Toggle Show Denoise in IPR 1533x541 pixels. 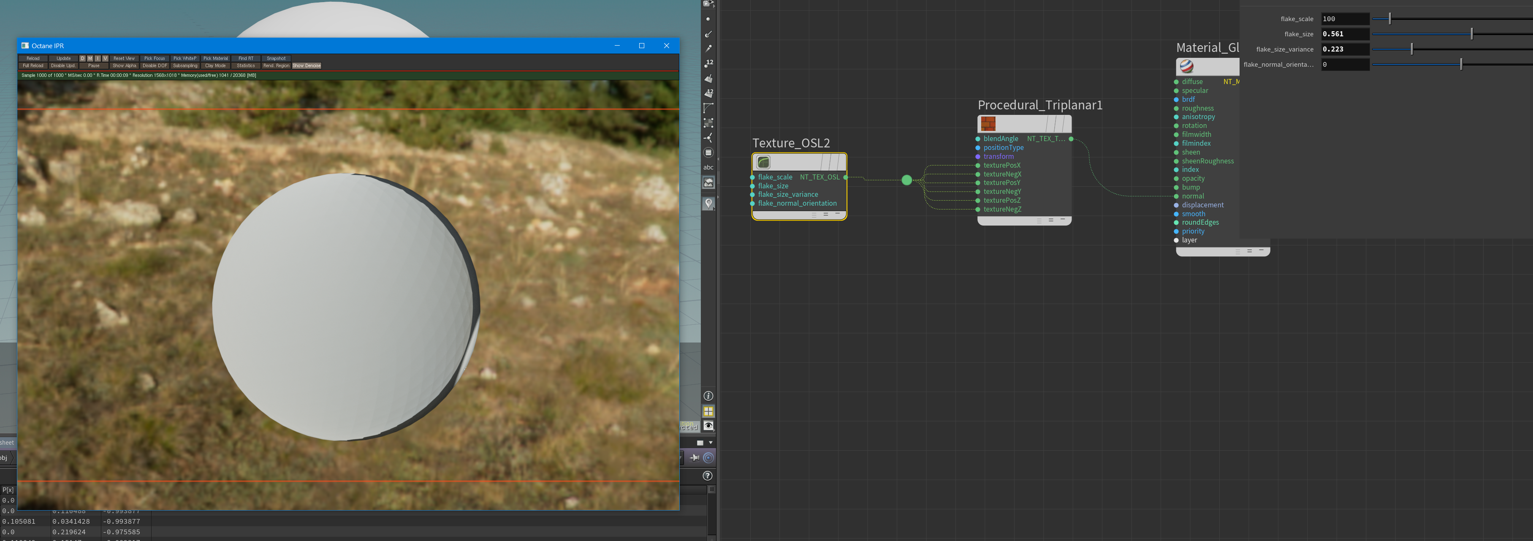tap(307, 66)
